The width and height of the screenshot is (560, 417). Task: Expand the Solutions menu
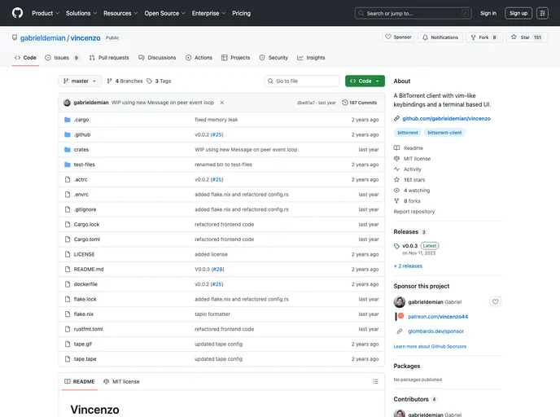pos(81,13)
